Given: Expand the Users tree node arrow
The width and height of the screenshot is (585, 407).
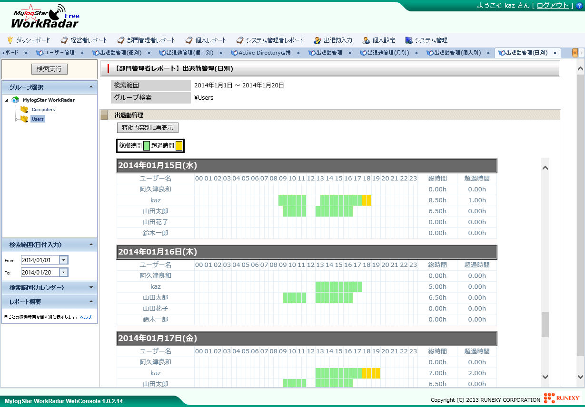Looking at the screenshot, I should [17, 119].
